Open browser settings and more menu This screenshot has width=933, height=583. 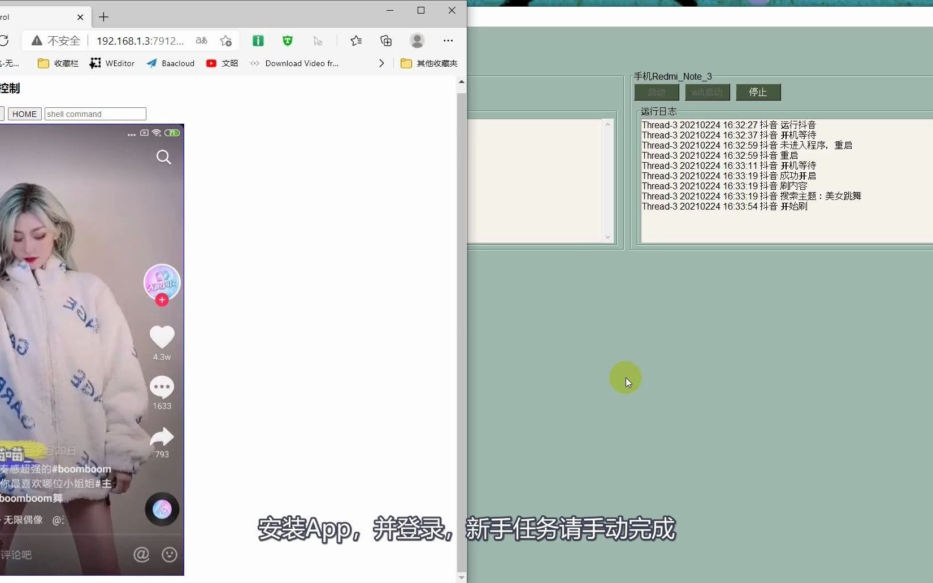coord(448,41)
